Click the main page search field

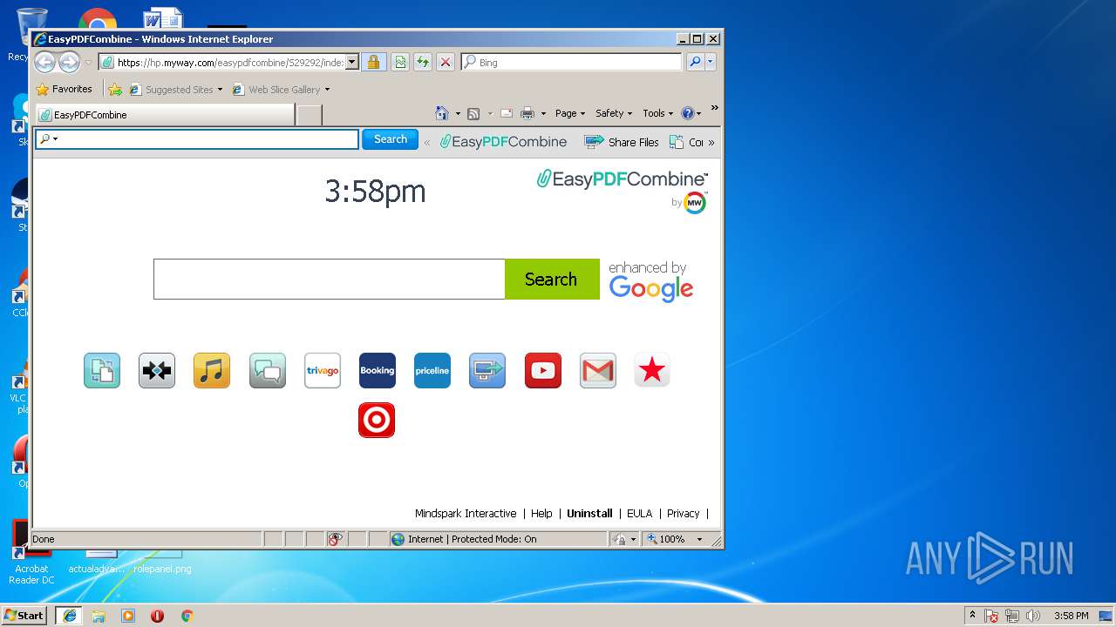tap(330, 279)
